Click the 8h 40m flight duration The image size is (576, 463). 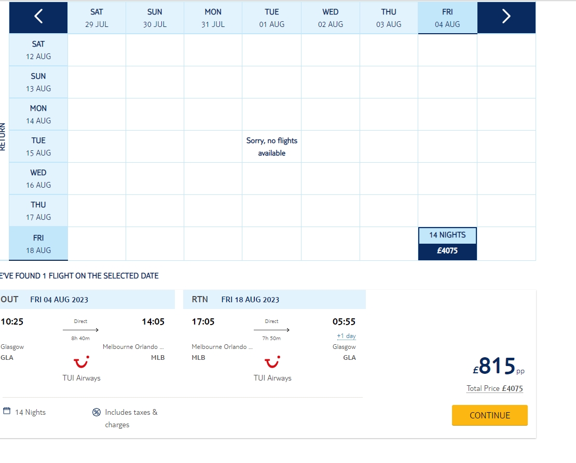click(x=80, y=338)
